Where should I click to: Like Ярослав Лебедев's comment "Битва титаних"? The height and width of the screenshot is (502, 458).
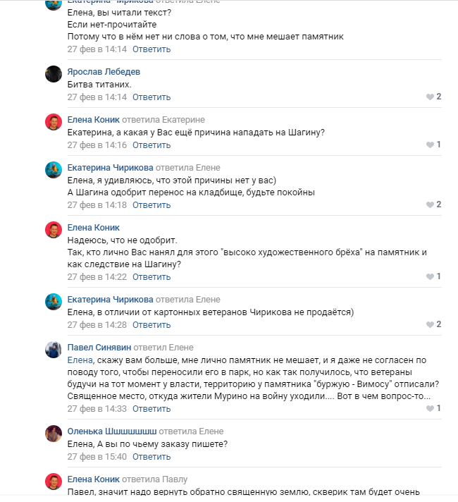430,97
